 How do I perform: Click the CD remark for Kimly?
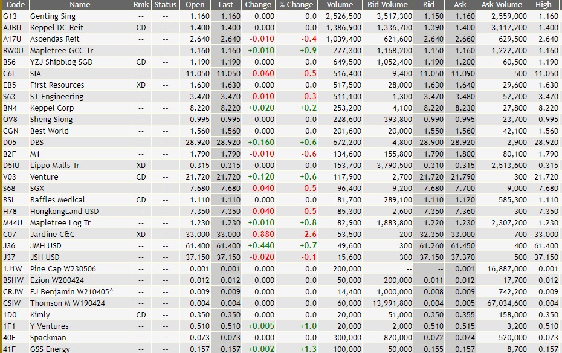(x=141, y=314)
